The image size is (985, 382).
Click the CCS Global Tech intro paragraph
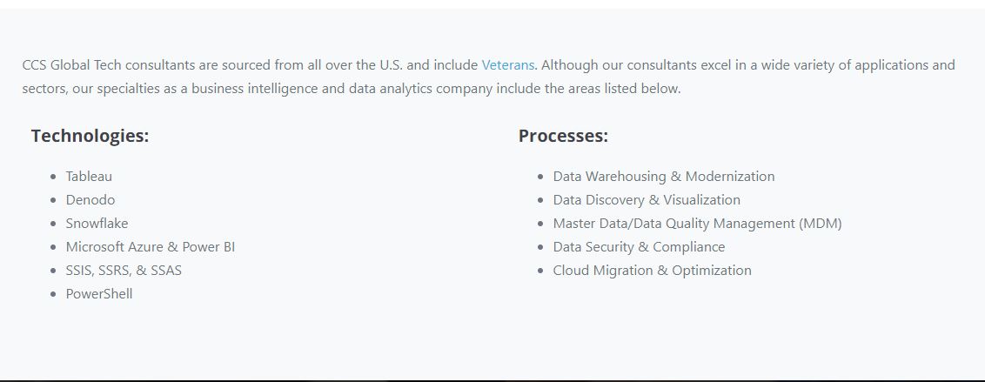(x=489, y=77)
